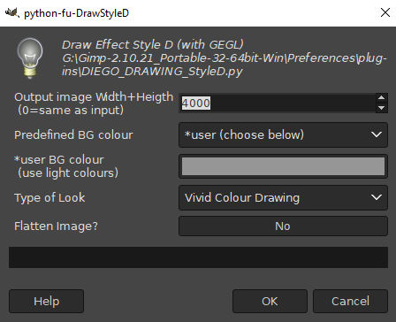Click the light bulb plug-in icon

30,58
